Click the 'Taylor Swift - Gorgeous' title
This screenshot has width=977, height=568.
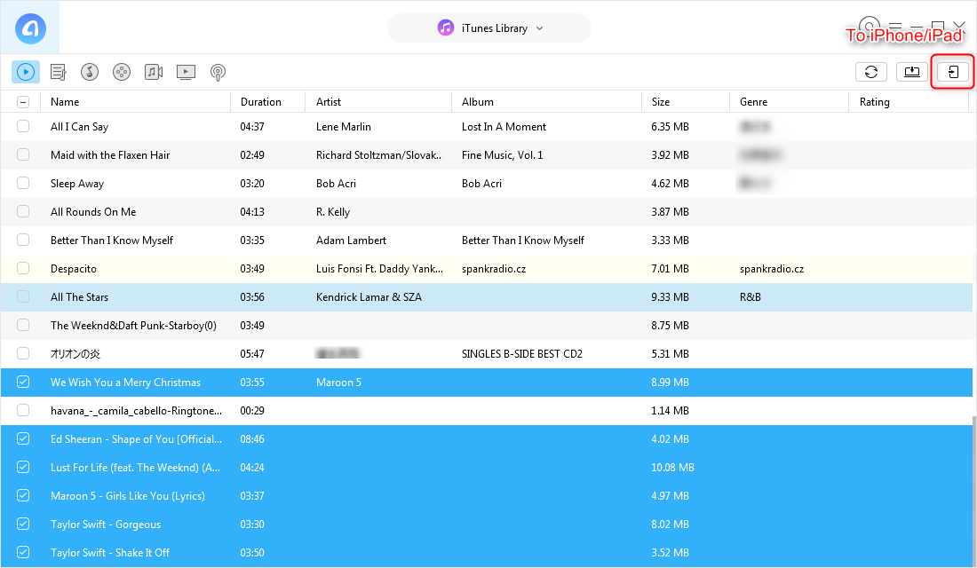click(106, 524)
